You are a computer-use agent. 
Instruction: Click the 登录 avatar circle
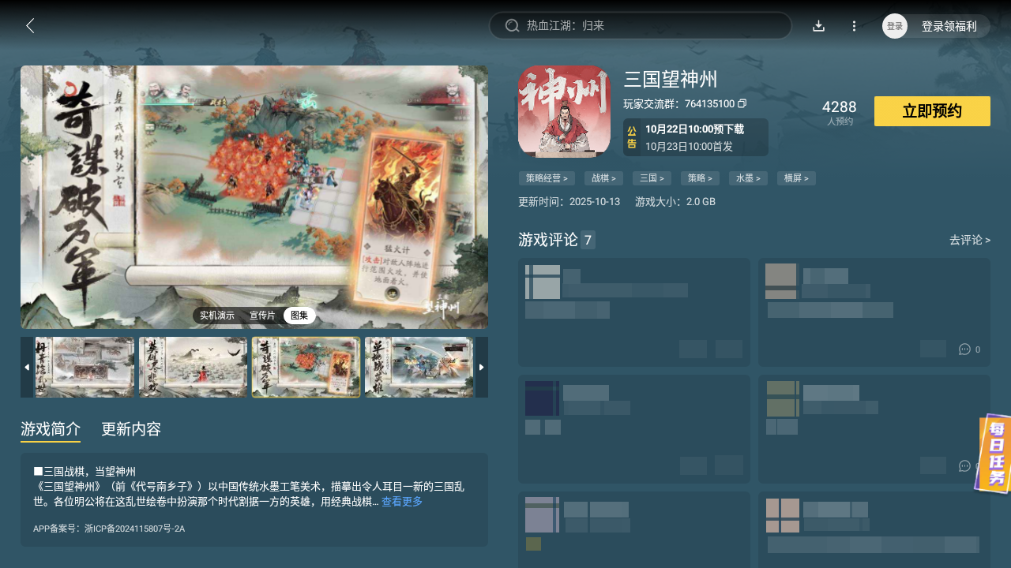(894, 25)
